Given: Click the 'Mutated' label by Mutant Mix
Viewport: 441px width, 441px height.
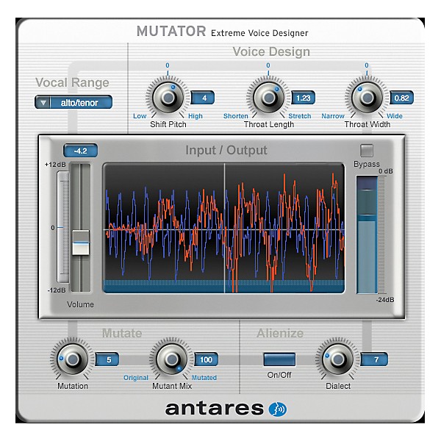Looking at the screenshot, I should (x=204, y=378).
